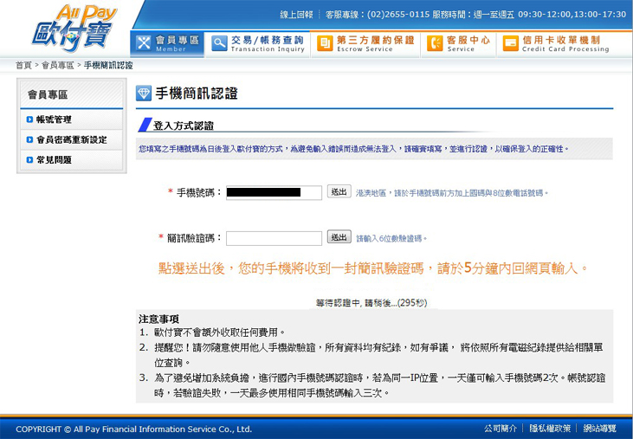This screenshot has width=633, height=439.
Task: Click the 手機號碼 input field
Action: click(x=274, y=193)
